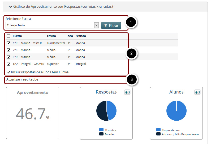Click the Ensino column header
The width and height of the screenshot is (211, 144).
(51, 36)
